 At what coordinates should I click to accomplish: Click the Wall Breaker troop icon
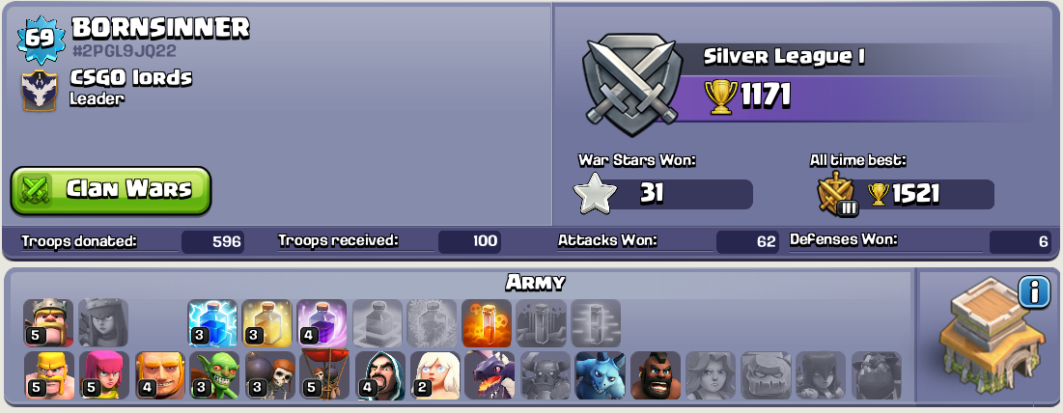pyautogui.click(x=269, y=375)
